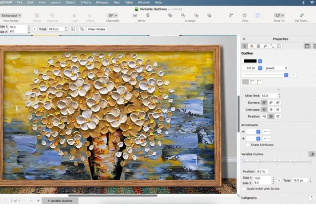
Task: Click the Unlock object icon
Action: [90, 16]
